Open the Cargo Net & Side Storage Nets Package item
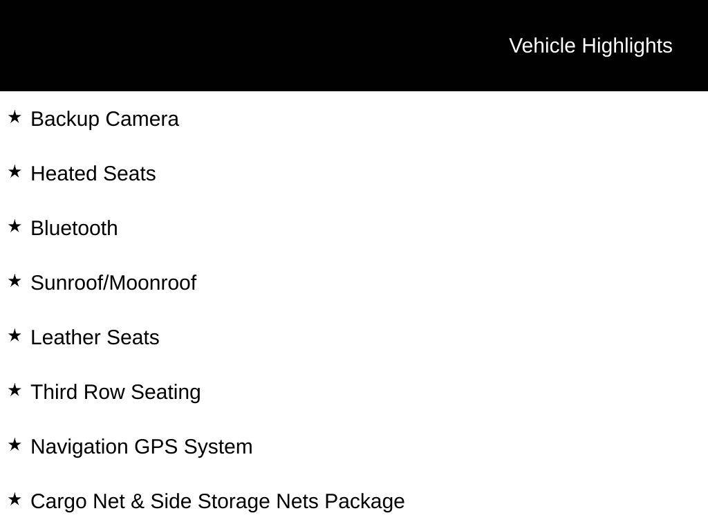Image resolution: width=708 pixels, height=531 pixels. point(218,502)
